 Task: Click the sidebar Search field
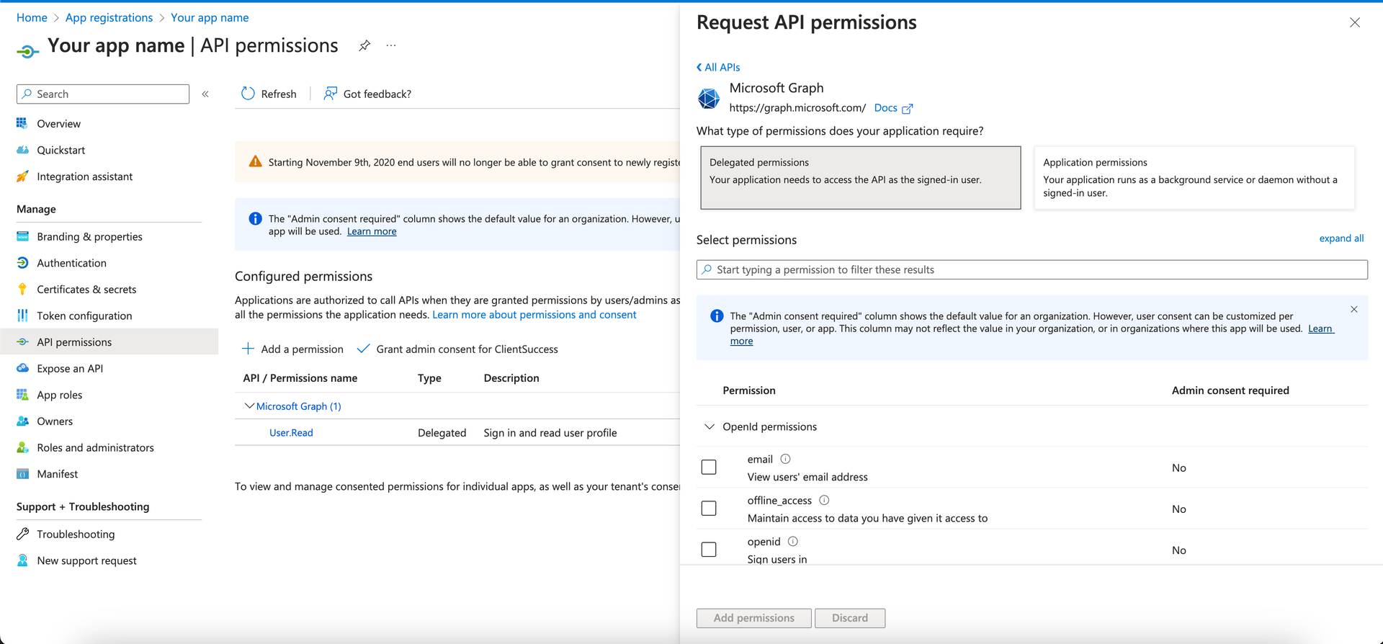(103, 94)
